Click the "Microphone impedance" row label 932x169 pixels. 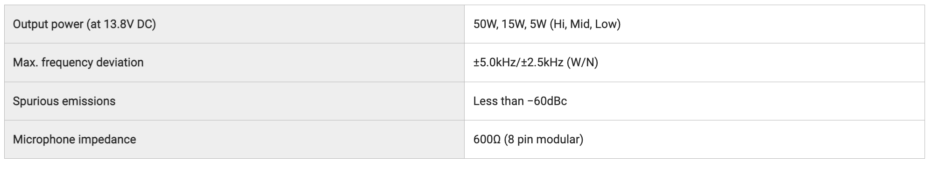(x=74, y=140)
